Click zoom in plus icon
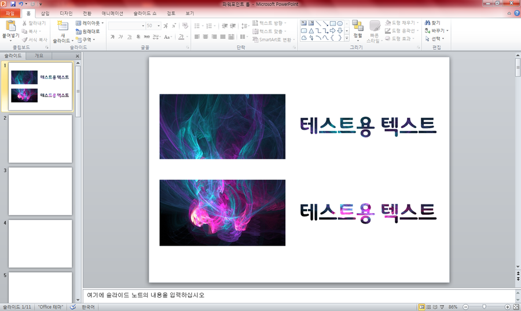This screenshot has height=311, width=521. coord(507,307)
